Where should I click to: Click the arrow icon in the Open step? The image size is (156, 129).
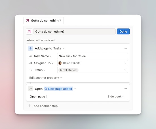(x=31, y=89)
